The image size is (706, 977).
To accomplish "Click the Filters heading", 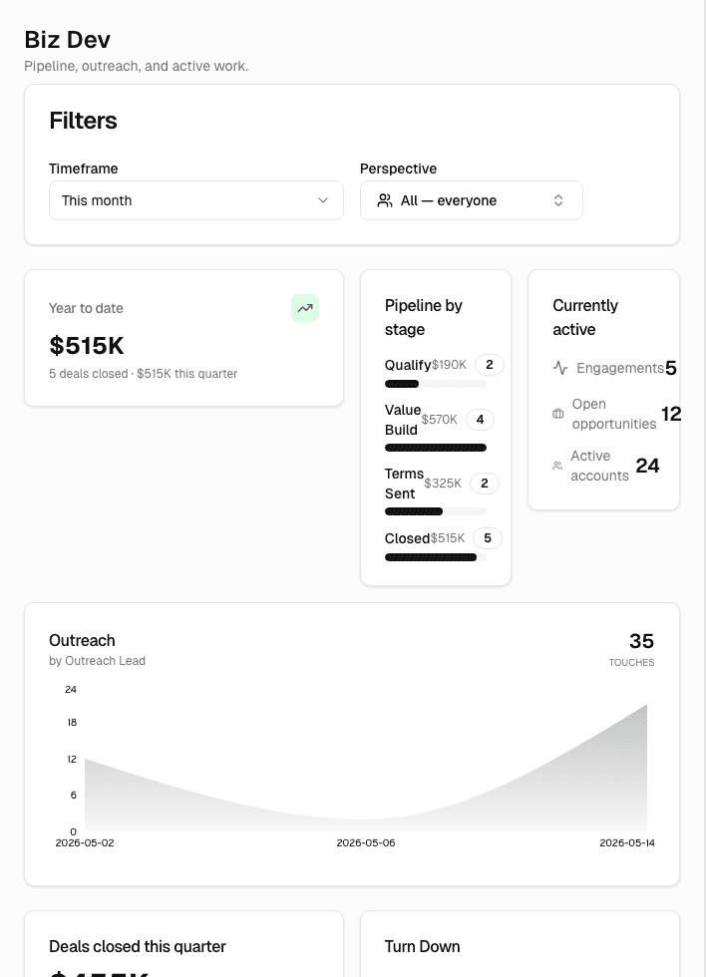I will coord(83,121).
